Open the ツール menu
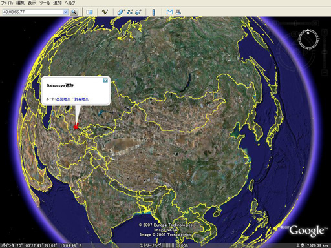 pyautogui.click(x=45, y=3)
